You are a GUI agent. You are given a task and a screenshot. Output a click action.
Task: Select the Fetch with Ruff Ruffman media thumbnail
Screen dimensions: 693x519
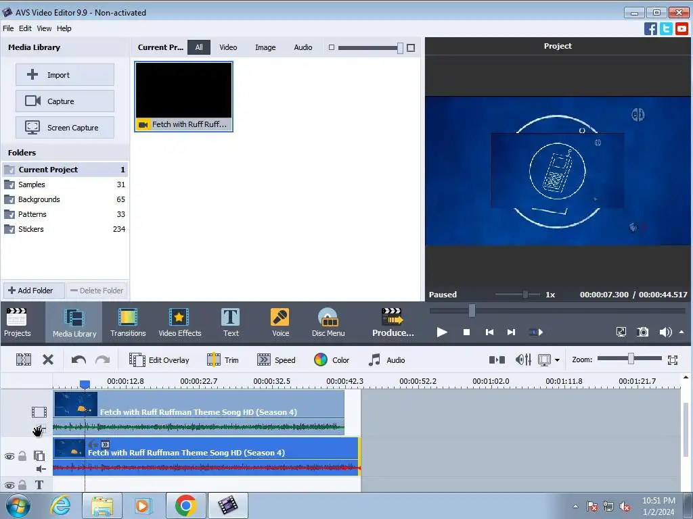[184, 97]
